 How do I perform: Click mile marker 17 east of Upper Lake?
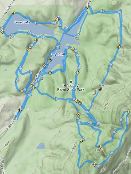click(77, 72)
